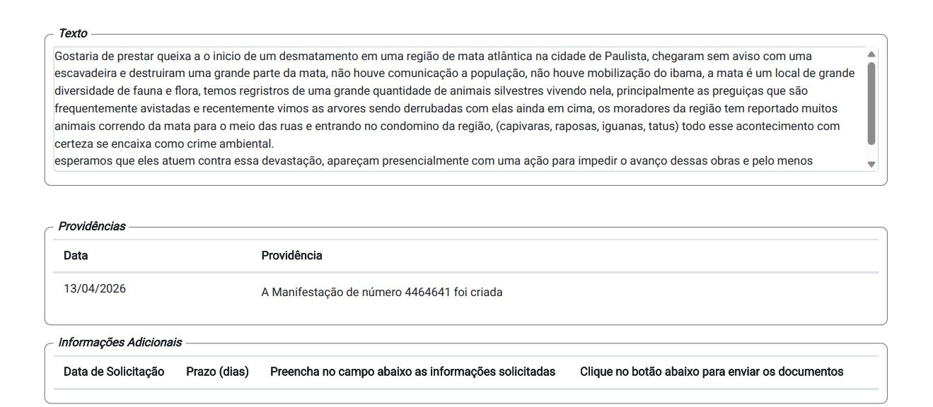933x407 pixels.
Task: Select the "Texto" section title
Action: pyautogui.click(x=73, y=33)
